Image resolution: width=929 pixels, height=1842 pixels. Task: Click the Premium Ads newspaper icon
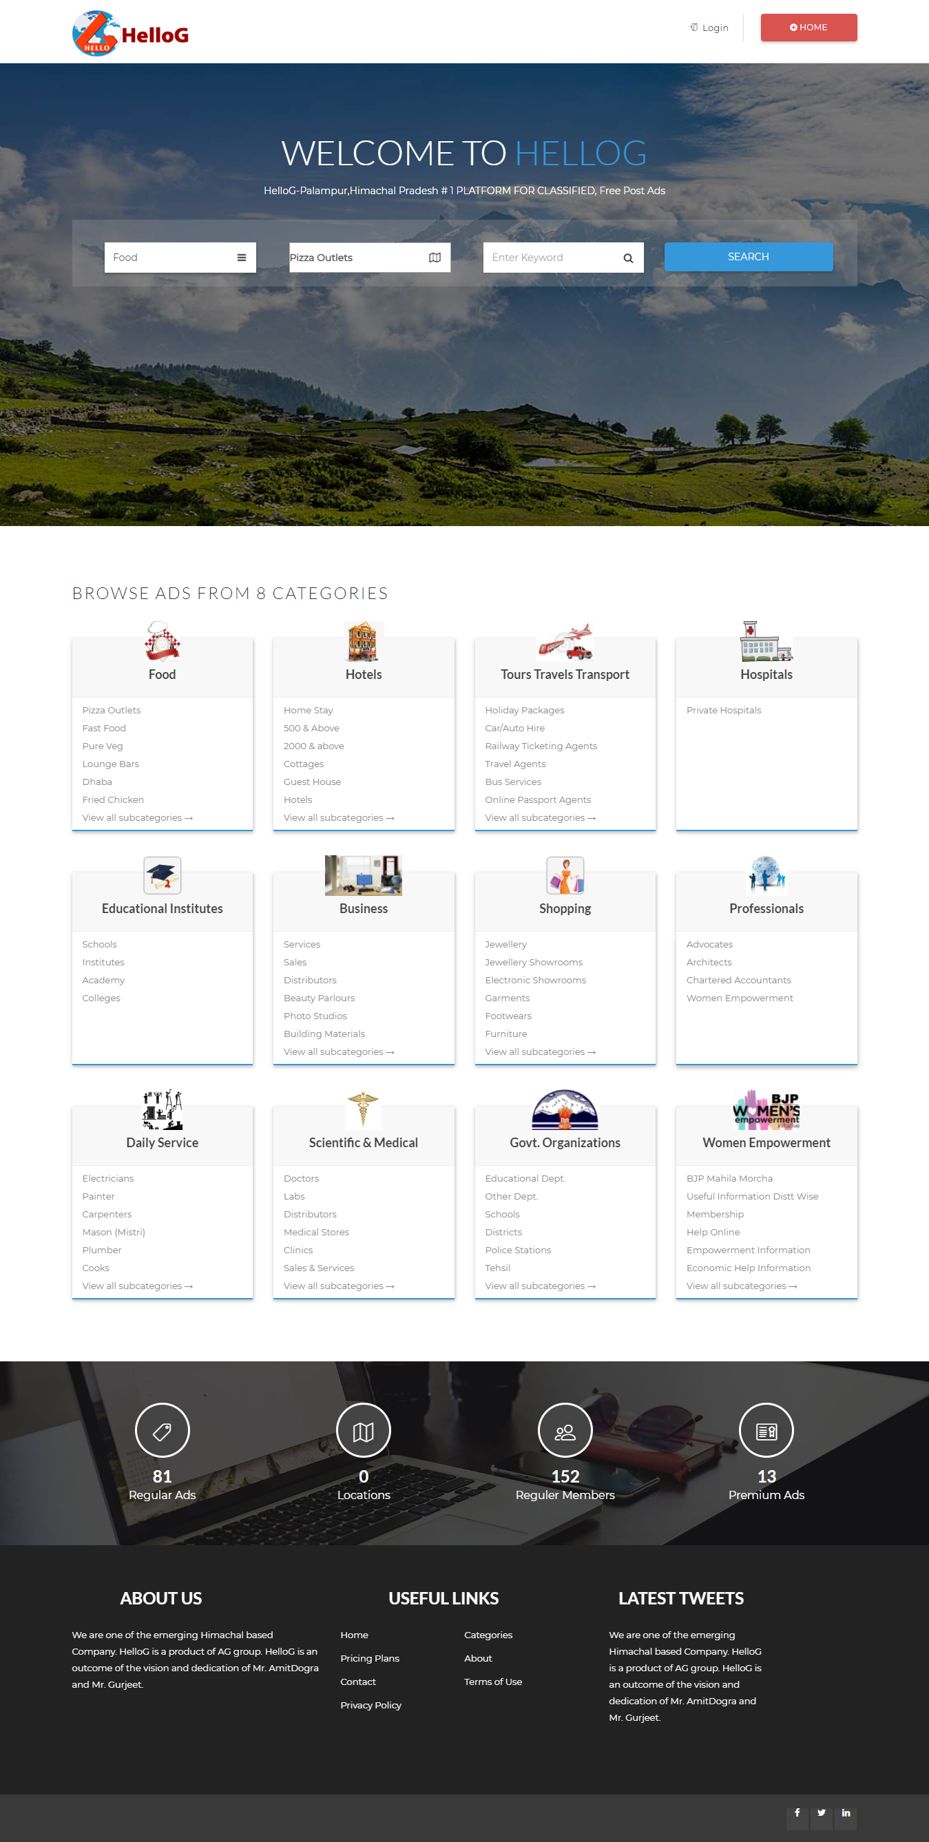[x=766, y=1430]
